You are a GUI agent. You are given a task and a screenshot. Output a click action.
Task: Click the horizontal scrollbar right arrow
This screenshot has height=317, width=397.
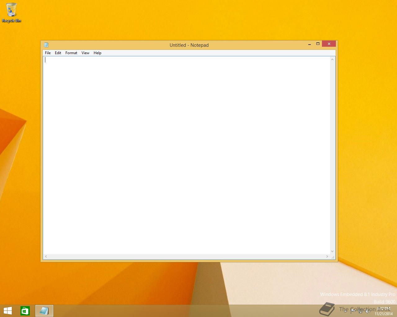(x=327, y=257)
